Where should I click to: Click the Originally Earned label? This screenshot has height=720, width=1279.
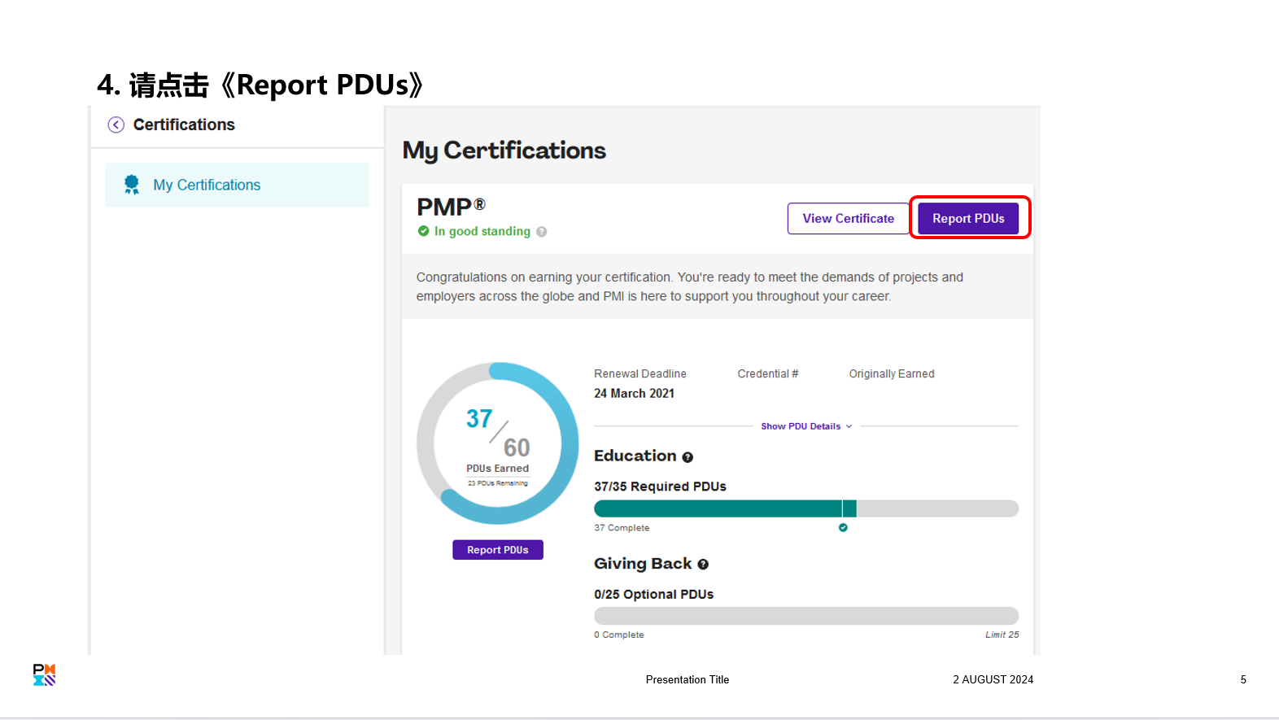[892, 373]
